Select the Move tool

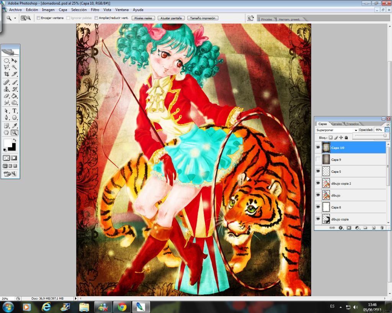tap(14, 61)
